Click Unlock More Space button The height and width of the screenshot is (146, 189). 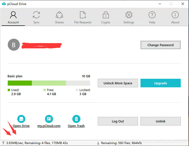(x=118, y=83)
